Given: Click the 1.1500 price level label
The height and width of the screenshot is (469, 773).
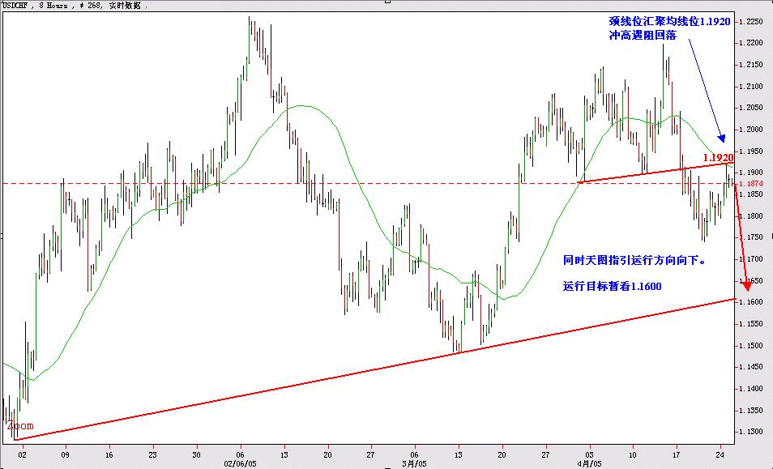Looking at the screenshot, I should [x=750, y=345].
